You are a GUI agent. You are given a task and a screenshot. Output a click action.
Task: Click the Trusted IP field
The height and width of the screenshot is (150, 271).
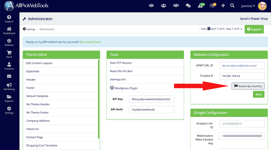[242, 76]
